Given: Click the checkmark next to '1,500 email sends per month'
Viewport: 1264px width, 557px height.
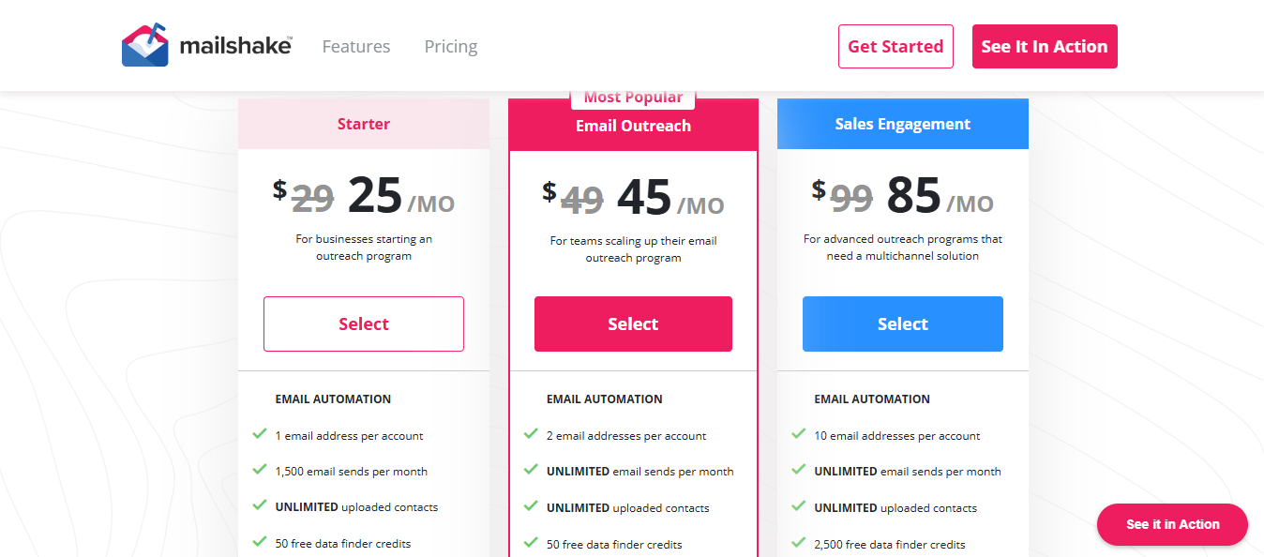Looking at the screenshot, I should click(x=260, y=471).
